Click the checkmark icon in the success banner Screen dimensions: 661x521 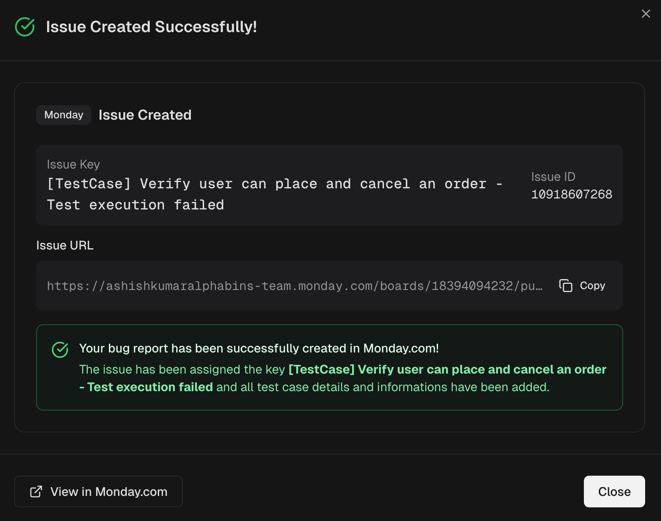[60, 350]
